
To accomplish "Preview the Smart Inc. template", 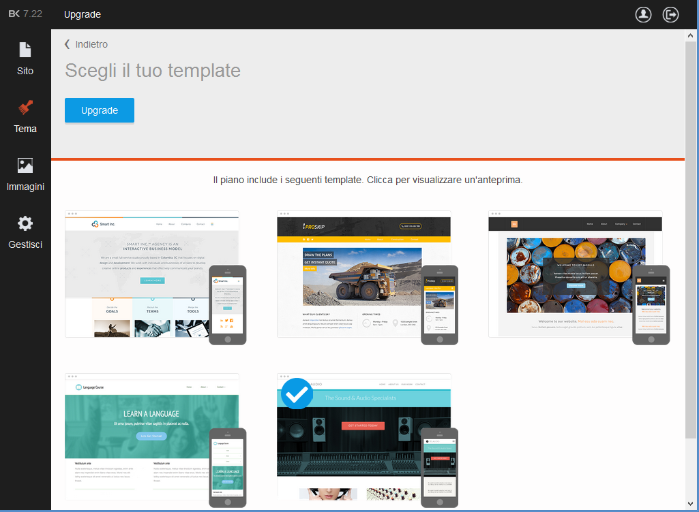I will tap(152, 274).
